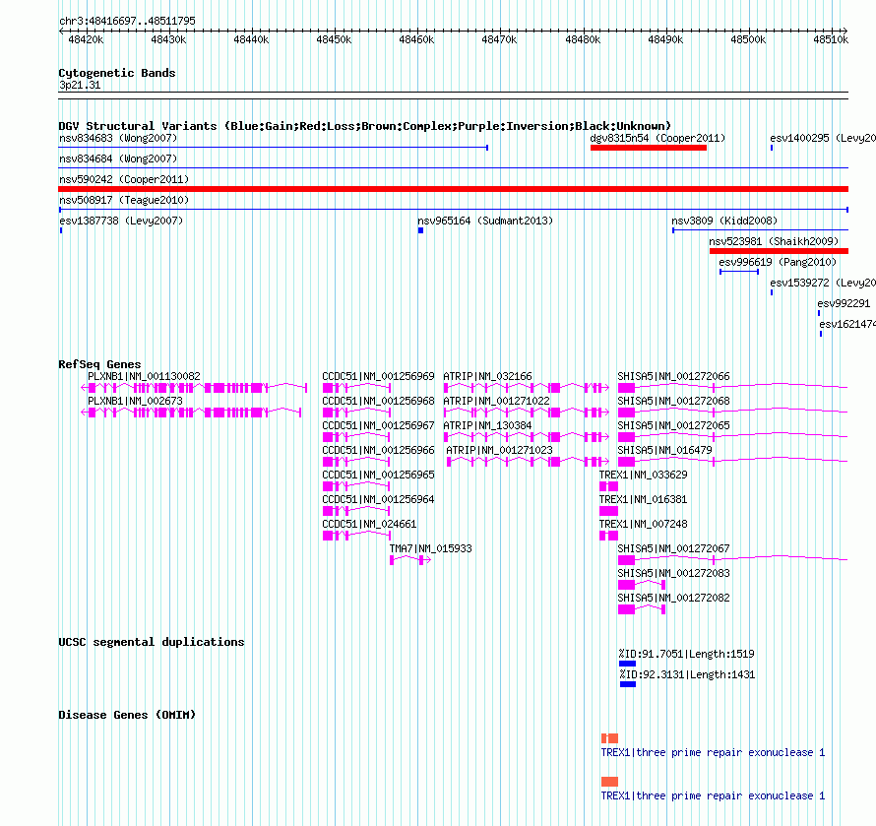Viewport: 876px width, 826px height.
Task: Click the DGV Structural Variants track title
Action: click(x=365, y=126)
